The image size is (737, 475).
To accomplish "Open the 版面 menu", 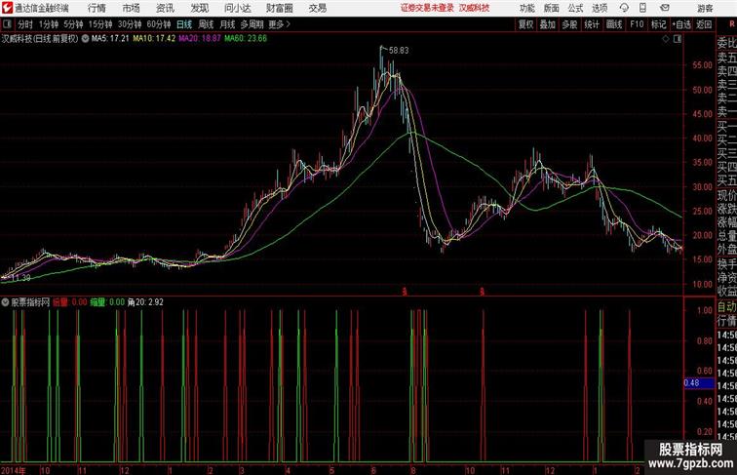I will 552,8.
